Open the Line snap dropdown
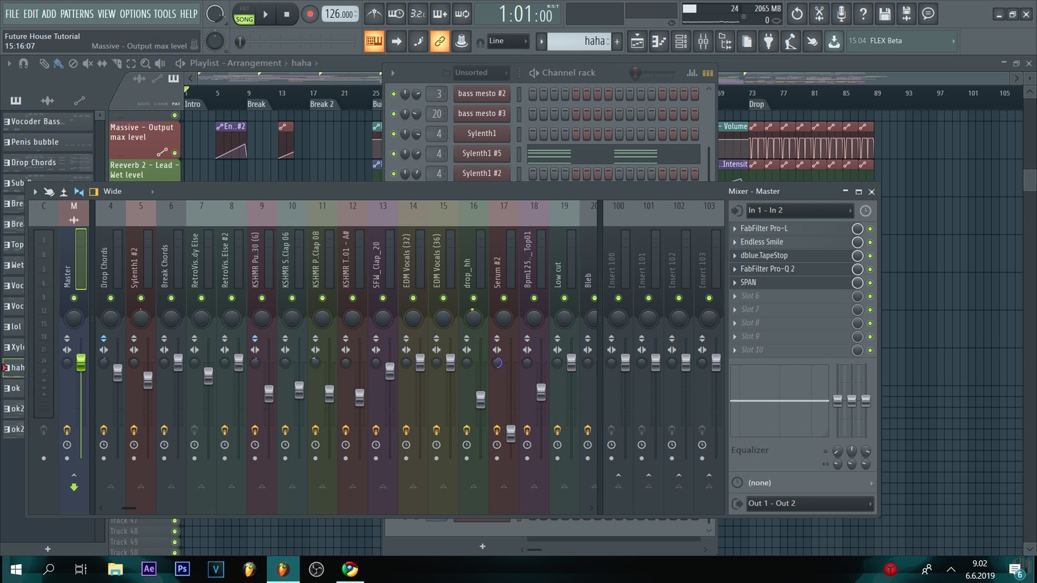 (507, 41)
